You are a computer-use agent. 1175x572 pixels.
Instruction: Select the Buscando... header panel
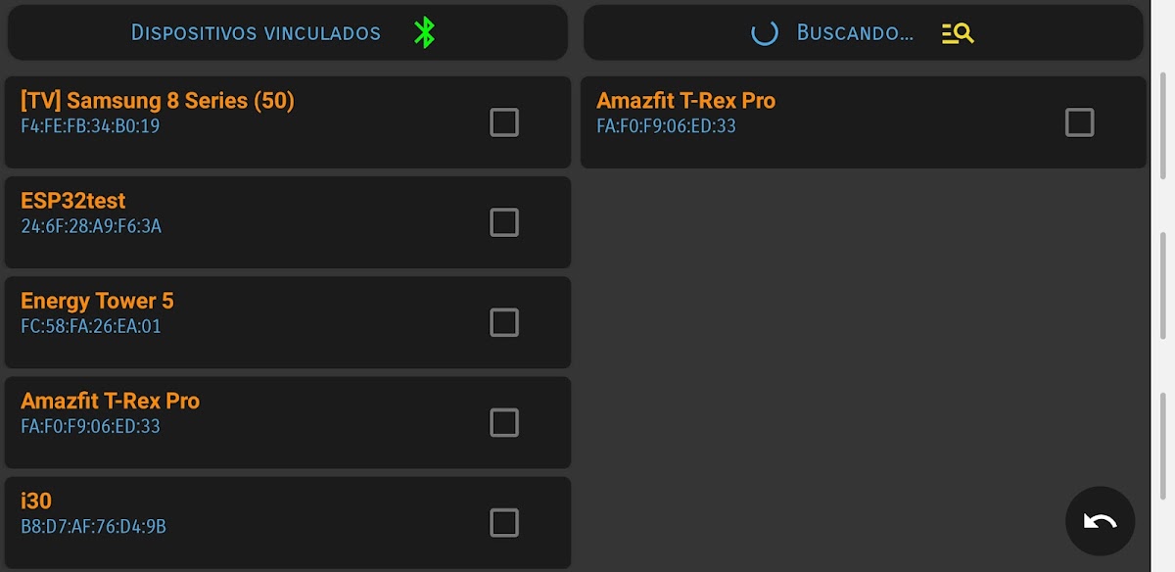[x=855, y=32]
